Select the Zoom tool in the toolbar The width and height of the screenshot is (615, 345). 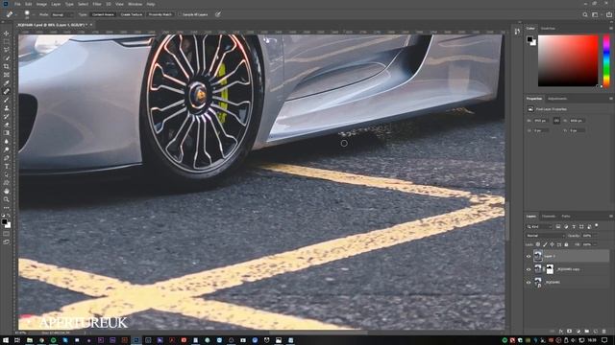click(x=7, y=199)
